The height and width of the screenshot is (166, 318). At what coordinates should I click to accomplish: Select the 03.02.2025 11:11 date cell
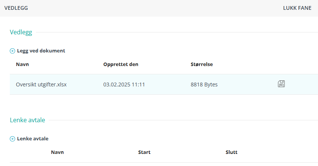124,85
